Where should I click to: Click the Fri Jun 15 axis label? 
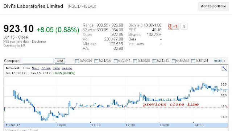[x=13, y=125]
